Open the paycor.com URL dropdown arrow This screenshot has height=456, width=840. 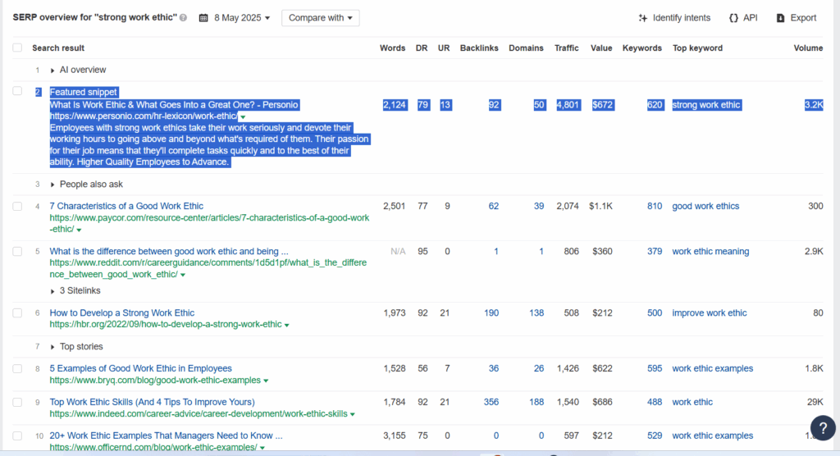point(80,230)
